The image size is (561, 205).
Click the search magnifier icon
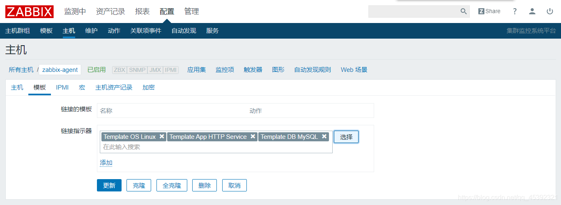pos(464,12)
